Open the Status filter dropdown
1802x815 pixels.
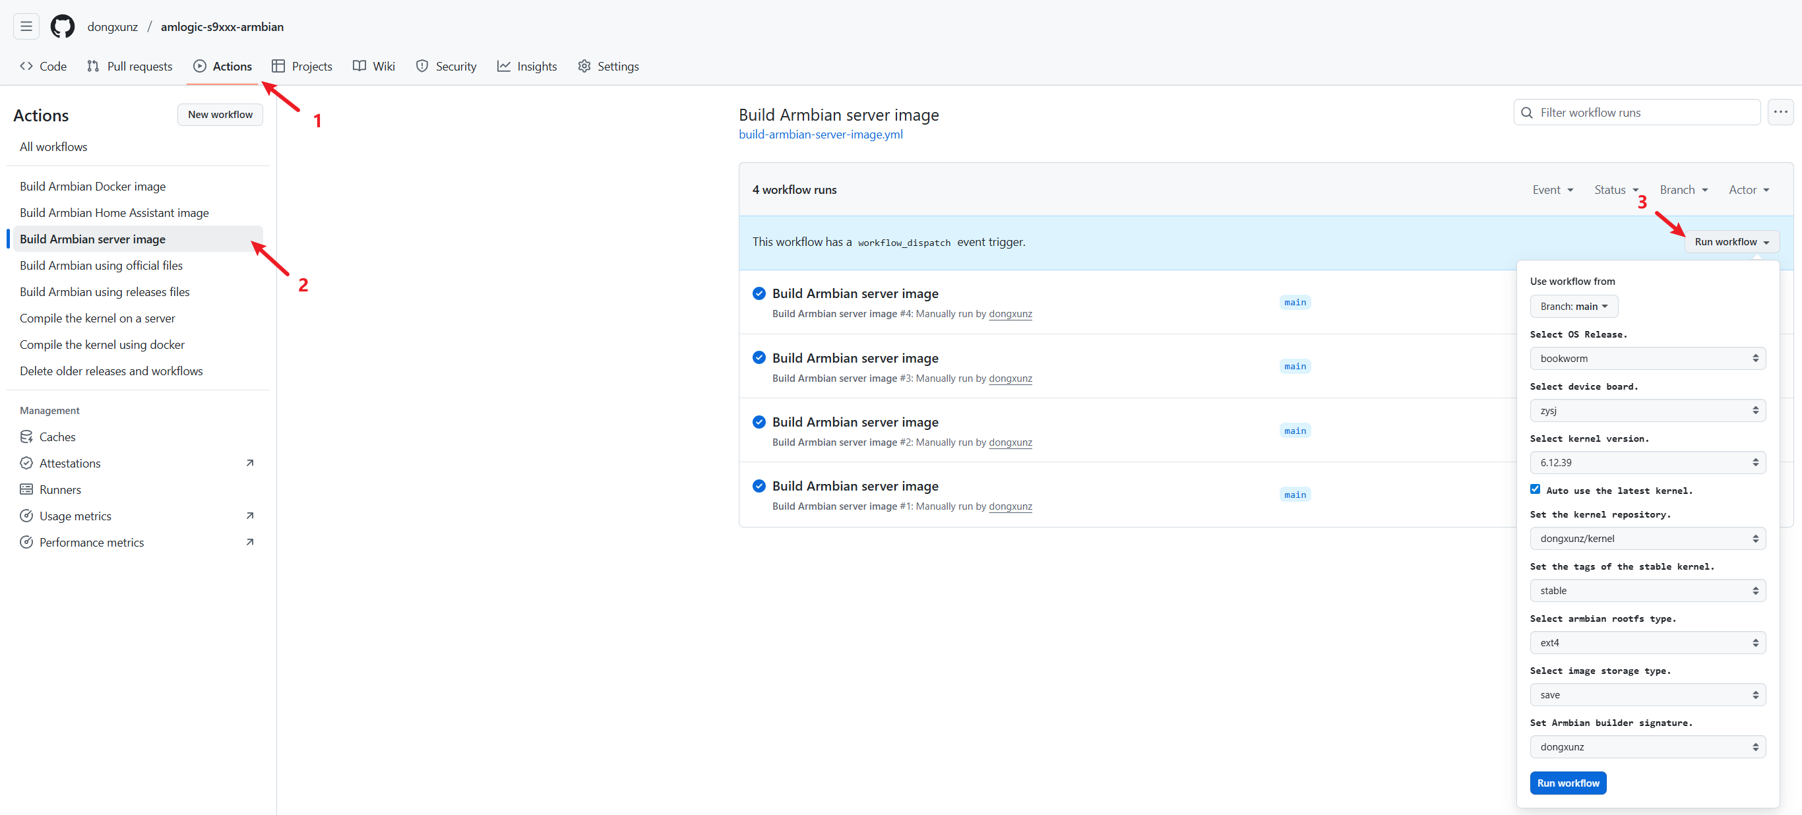pyautogui.click(x=1616, y=190)
